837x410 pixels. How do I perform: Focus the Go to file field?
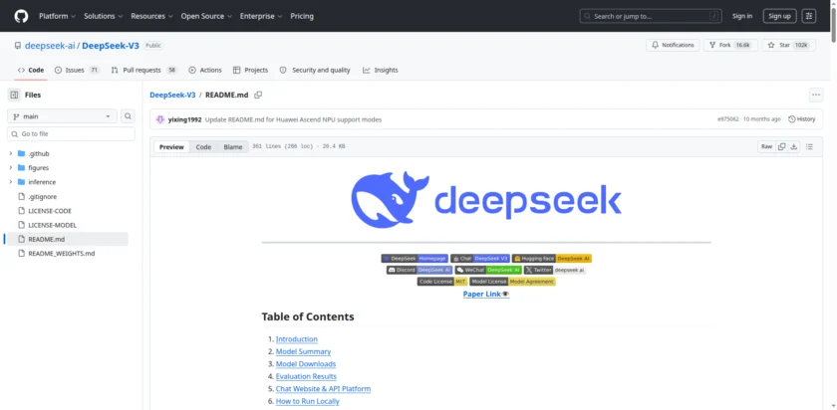coord(71,133)
